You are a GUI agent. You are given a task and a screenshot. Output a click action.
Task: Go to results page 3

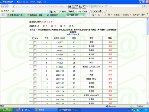[x=51, y=22]
